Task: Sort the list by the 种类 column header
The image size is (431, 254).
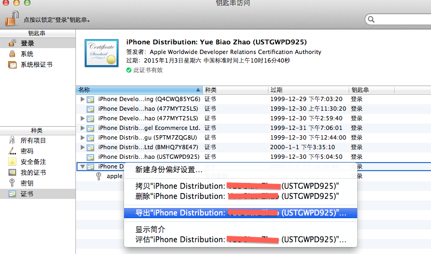Action: [235, 90]
